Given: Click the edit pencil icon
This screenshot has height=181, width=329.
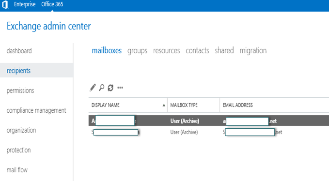Looking at the screenshot, I should 93,88.
